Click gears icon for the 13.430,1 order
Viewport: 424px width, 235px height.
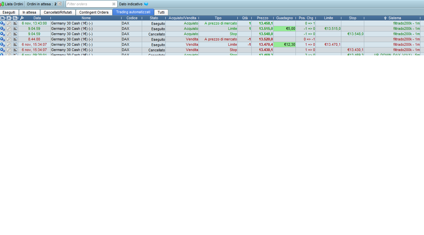click(x=3, y=50)
